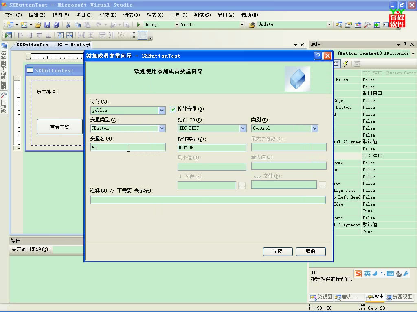Toggle the dialog editor grid icon
417x312 pixels.
point(133,35)
